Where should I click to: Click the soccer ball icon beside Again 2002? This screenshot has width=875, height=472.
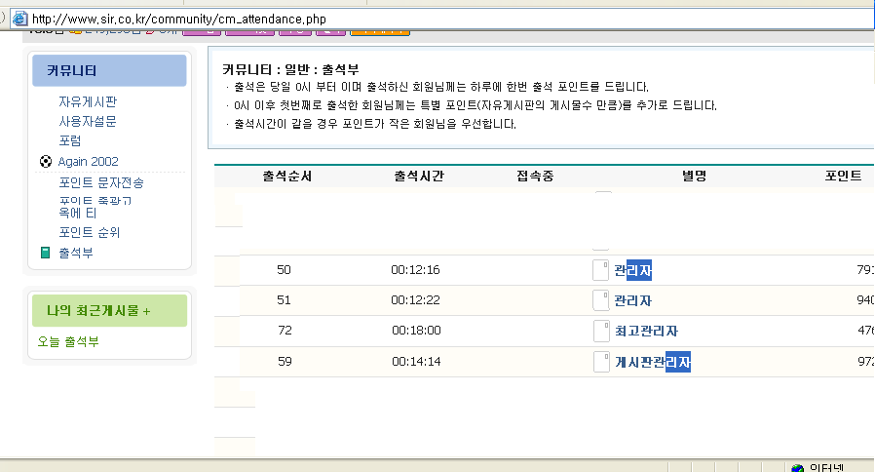click(x=45, y=162)
